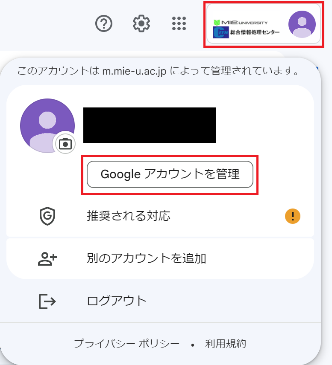Click the blacked-out account name area
Viewport: 332px width, 365px height.
click(150, 125)
